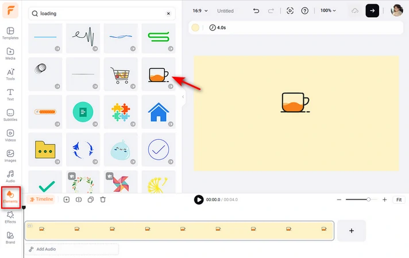Add the heartbeat scribble element

(x=83, y=38)
